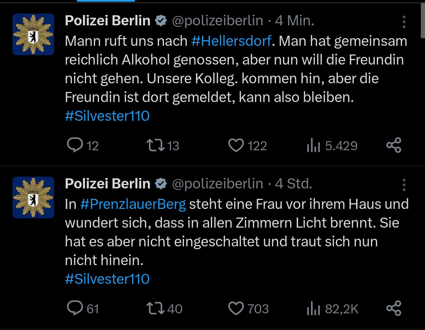Reply to the PrenzlauerBerg tweet

click(75, 308)
